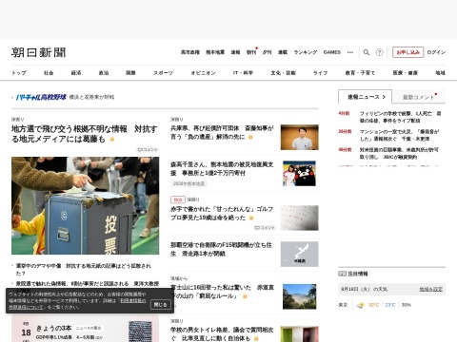Screen dimensions: 457x342
Task: Open breaking news マンションの一室で火災
Action: (x=399, y=135)
